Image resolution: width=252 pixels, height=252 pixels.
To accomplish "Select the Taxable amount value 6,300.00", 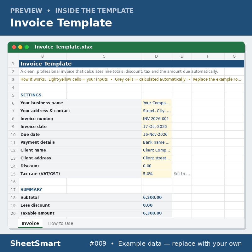I will 157,213.
